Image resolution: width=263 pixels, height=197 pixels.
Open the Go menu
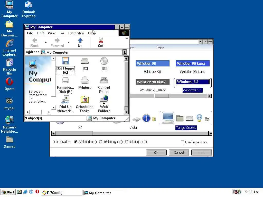click(x=62, y=33)
